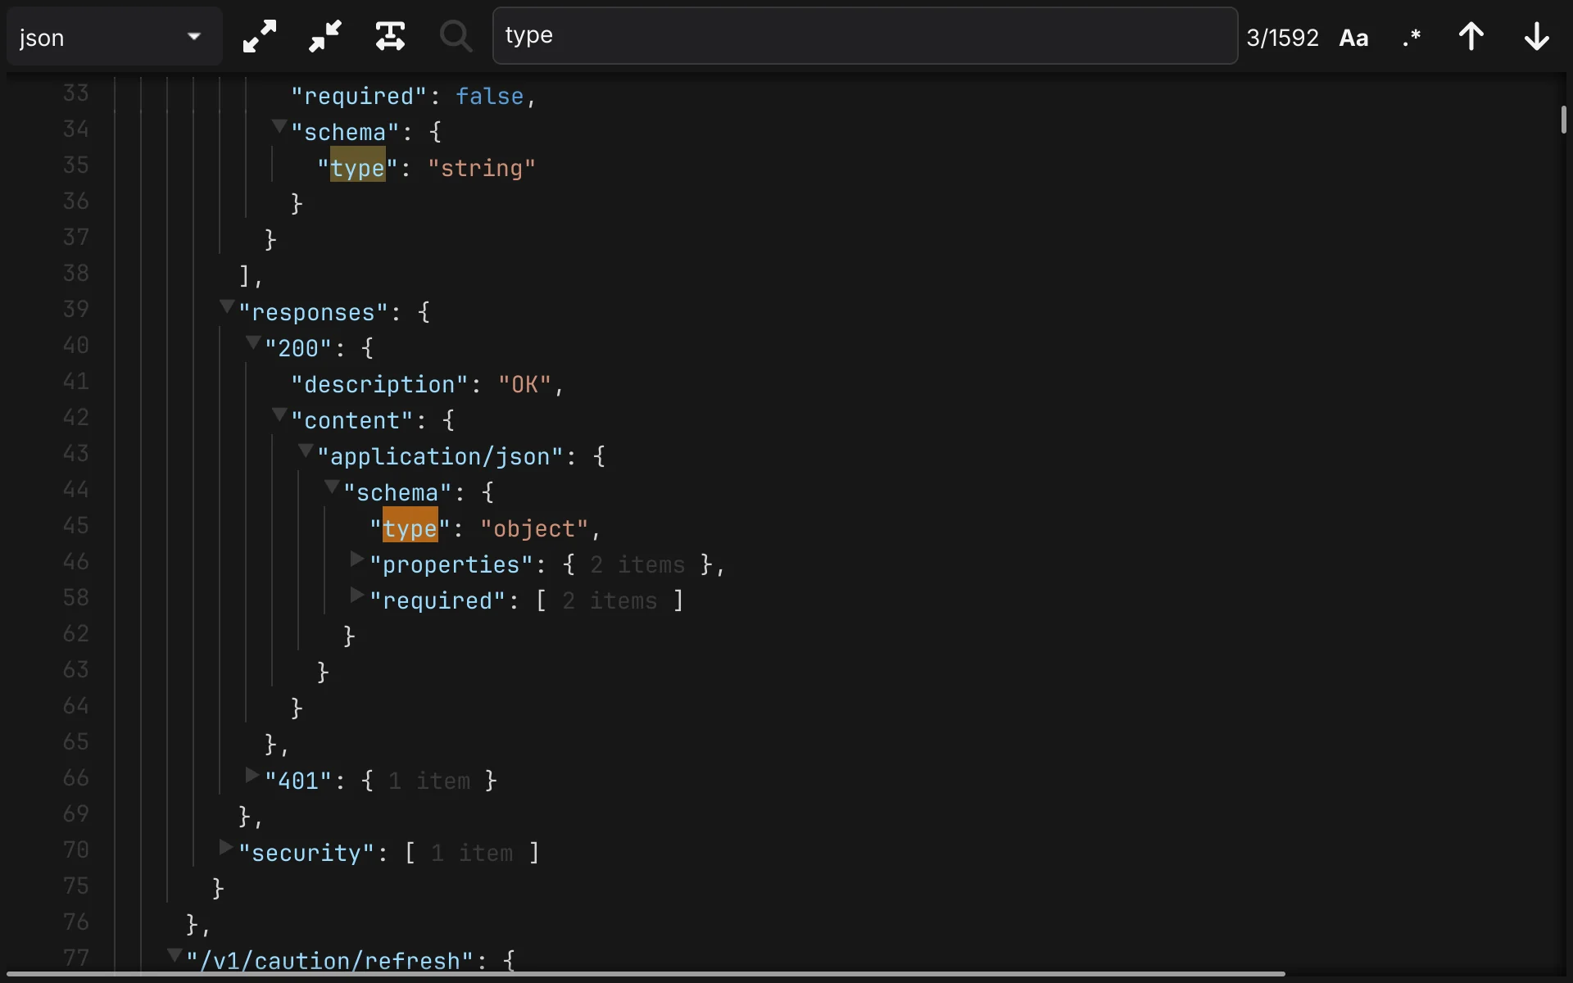Collapse the "200" response node
The width and height of the screenshot is (1573, 983).
pyautogui.click(x=253, y=343)
